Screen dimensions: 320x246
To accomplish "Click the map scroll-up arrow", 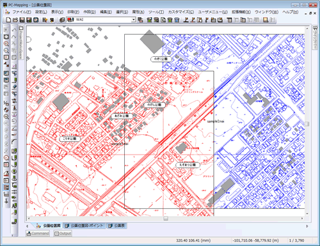I will [x=307, y=29].
